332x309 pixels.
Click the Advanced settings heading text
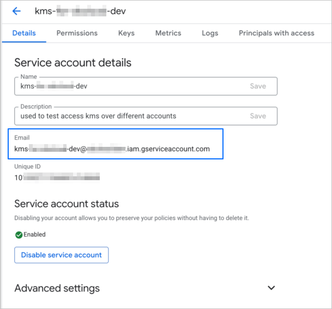(57, 288)
